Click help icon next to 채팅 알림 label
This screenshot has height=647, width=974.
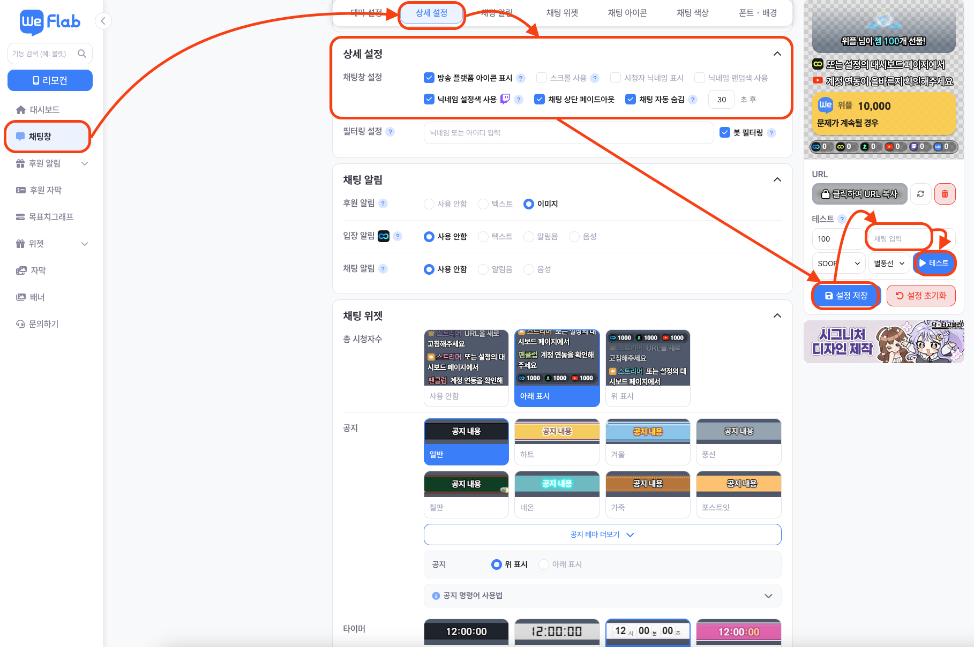point(383,269)
